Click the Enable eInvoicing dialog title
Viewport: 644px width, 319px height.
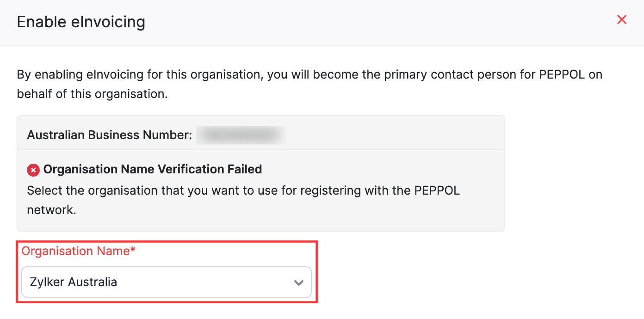tap(81, 22)
